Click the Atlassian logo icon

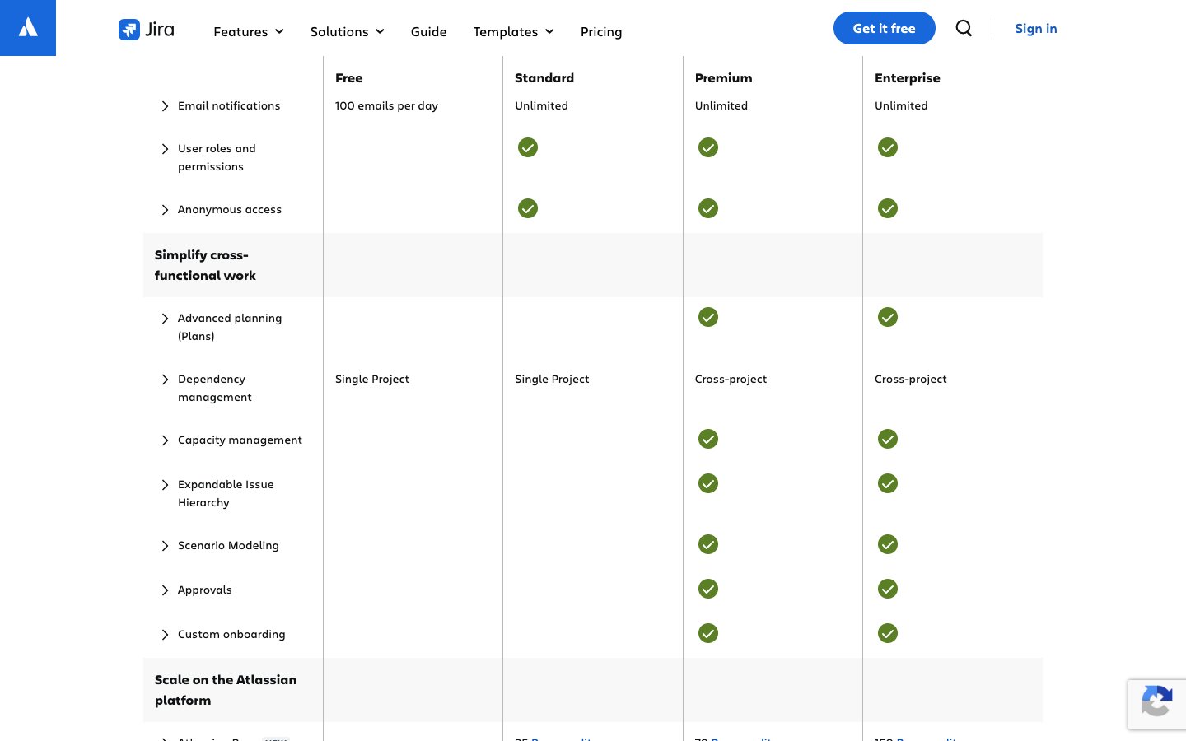28,28
